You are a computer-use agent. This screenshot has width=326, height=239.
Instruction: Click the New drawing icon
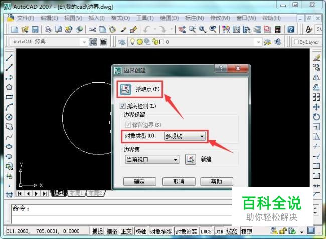click(14, 29)
